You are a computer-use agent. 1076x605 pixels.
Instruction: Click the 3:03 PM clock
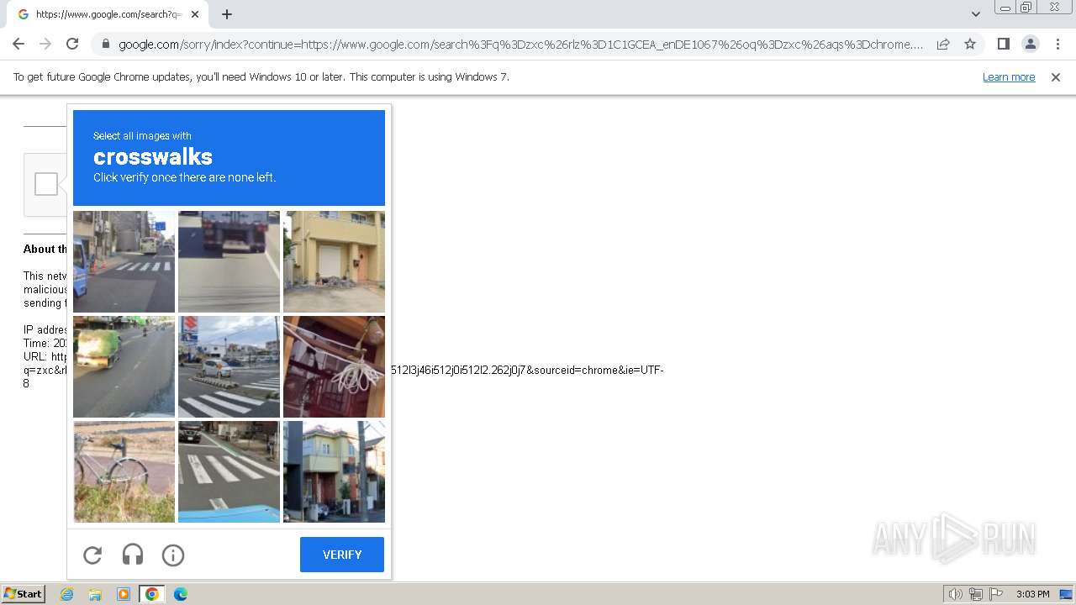1032,594
